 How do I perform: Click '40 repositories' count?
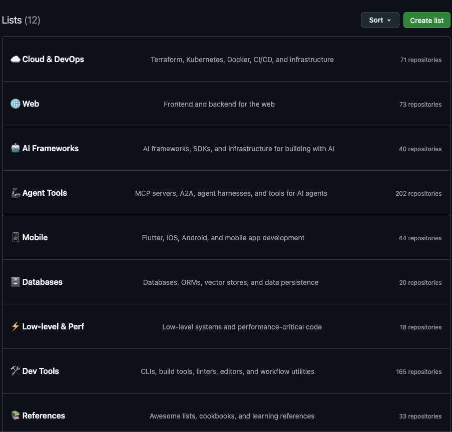tap(420, 149)
